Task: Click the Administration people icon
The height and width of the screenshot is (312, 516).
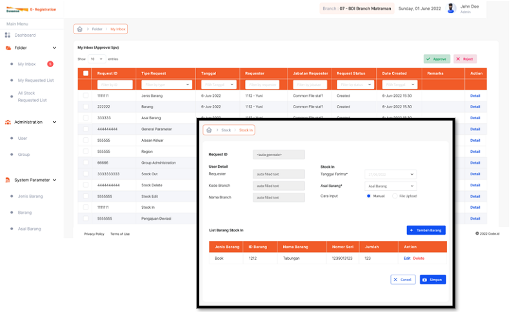Action: tap(8, 122)
